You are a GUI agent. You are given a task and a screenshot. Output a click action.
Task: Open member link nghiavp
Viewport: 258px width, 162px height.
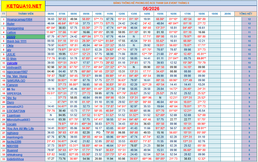(x=13, y=133)
